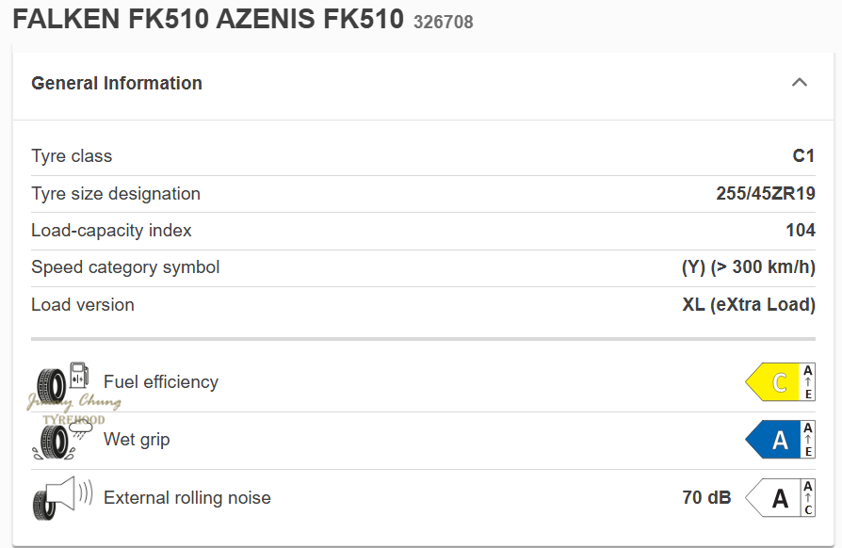Click the 255/45ZR19 tyre size value
This screenshot has width=842, height=548.
click(766, 194)
